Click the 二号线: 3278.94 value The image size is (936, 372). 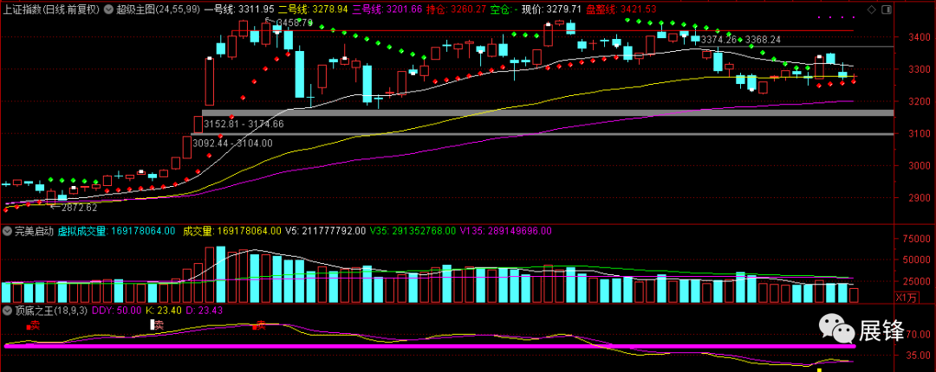[314, 10]
